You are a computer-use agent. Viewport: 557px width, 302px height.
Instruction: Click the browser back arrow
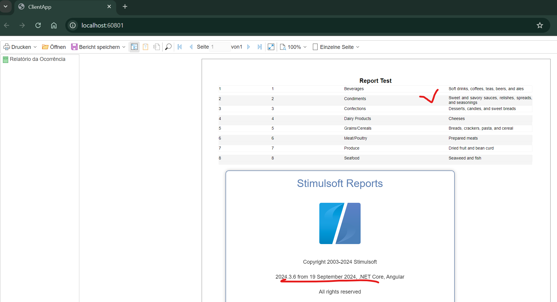7,25
